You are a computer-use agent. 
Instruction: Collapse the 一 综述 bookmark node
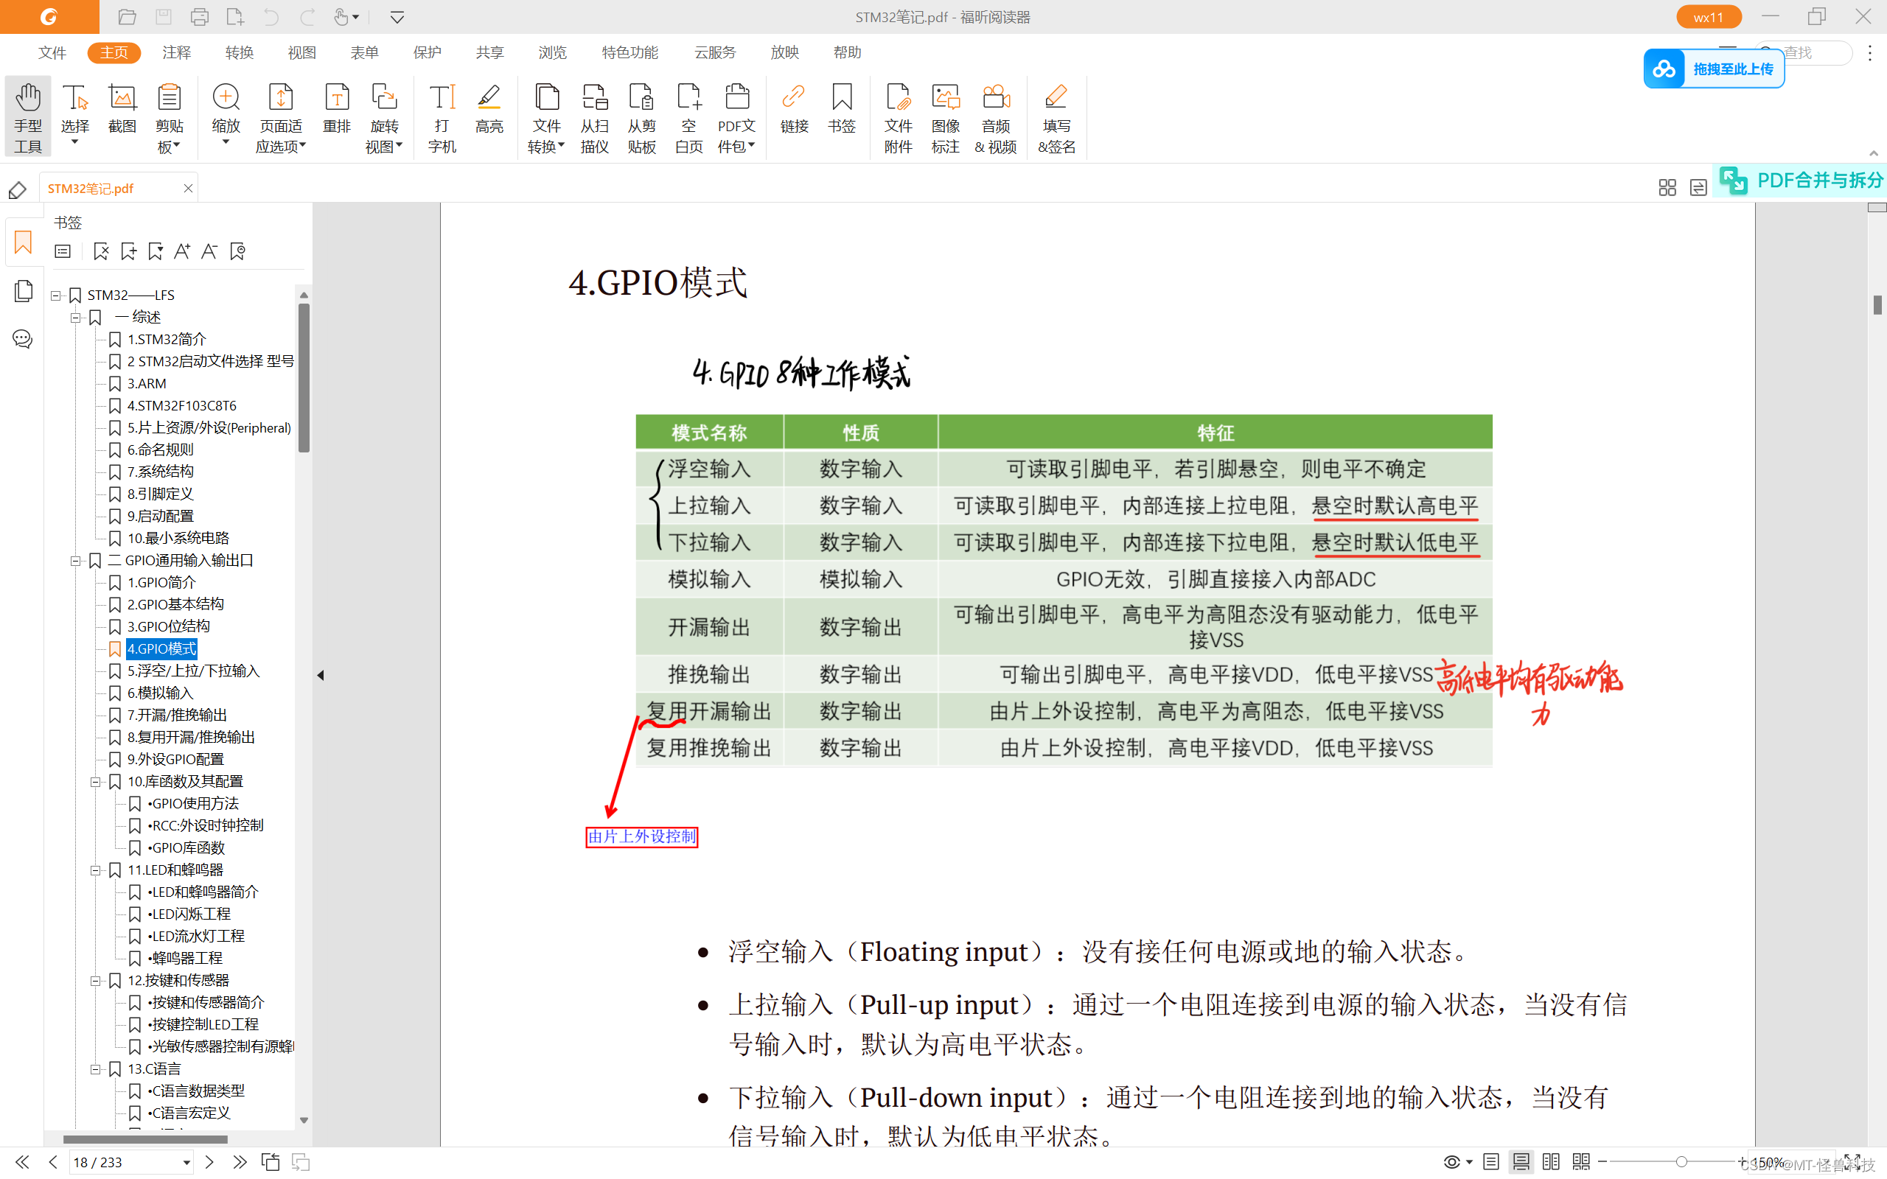pos(76,318)
